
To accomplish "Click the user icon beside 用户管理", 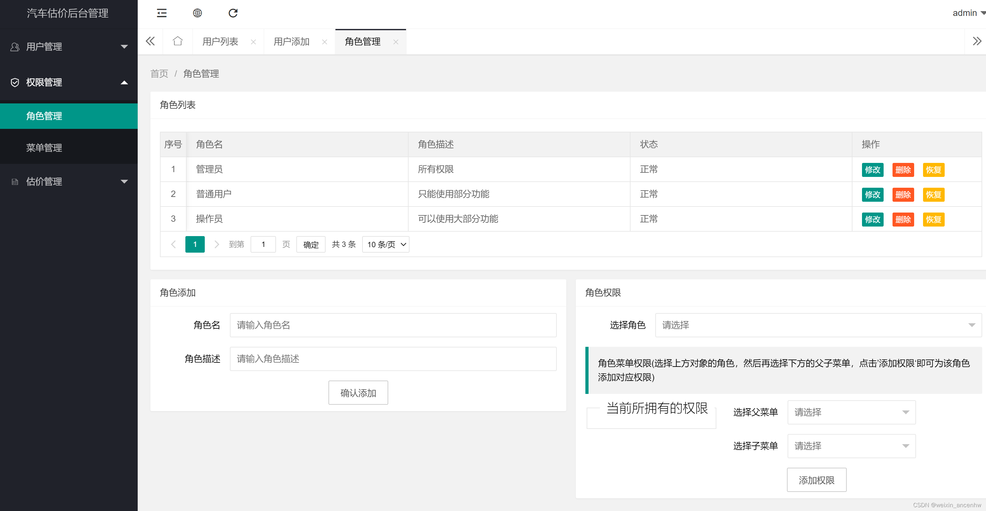I will coord(15,47).
